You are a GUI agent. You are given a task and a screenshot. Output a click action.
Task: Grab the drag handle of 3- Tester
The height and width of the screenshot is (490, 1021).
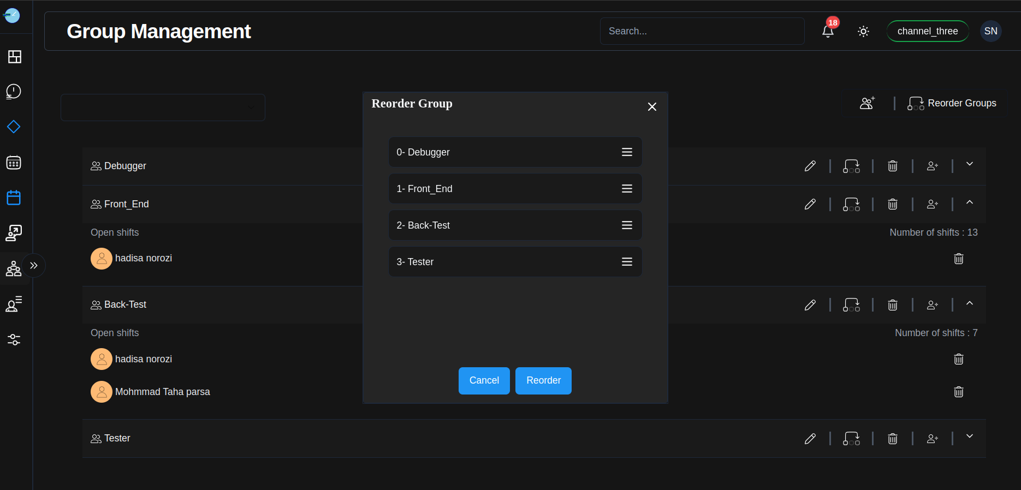click(627, 262)
